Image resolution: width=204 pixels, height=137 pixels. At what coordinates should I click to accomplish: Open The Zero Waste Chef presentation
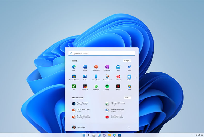pos(81,117)
